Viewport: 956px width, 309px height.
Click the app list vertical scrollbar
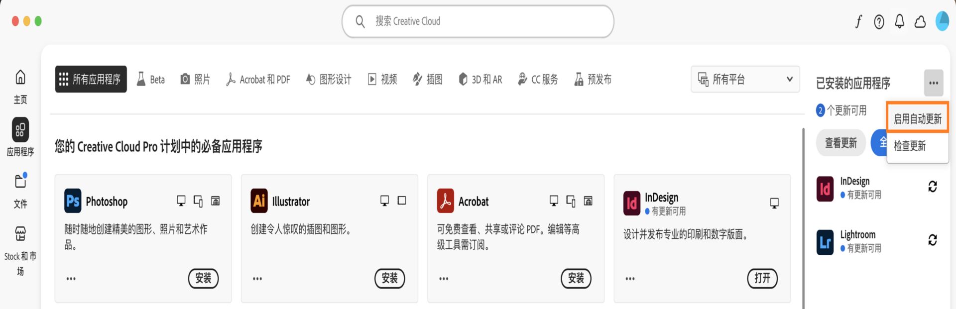(803, 218)
